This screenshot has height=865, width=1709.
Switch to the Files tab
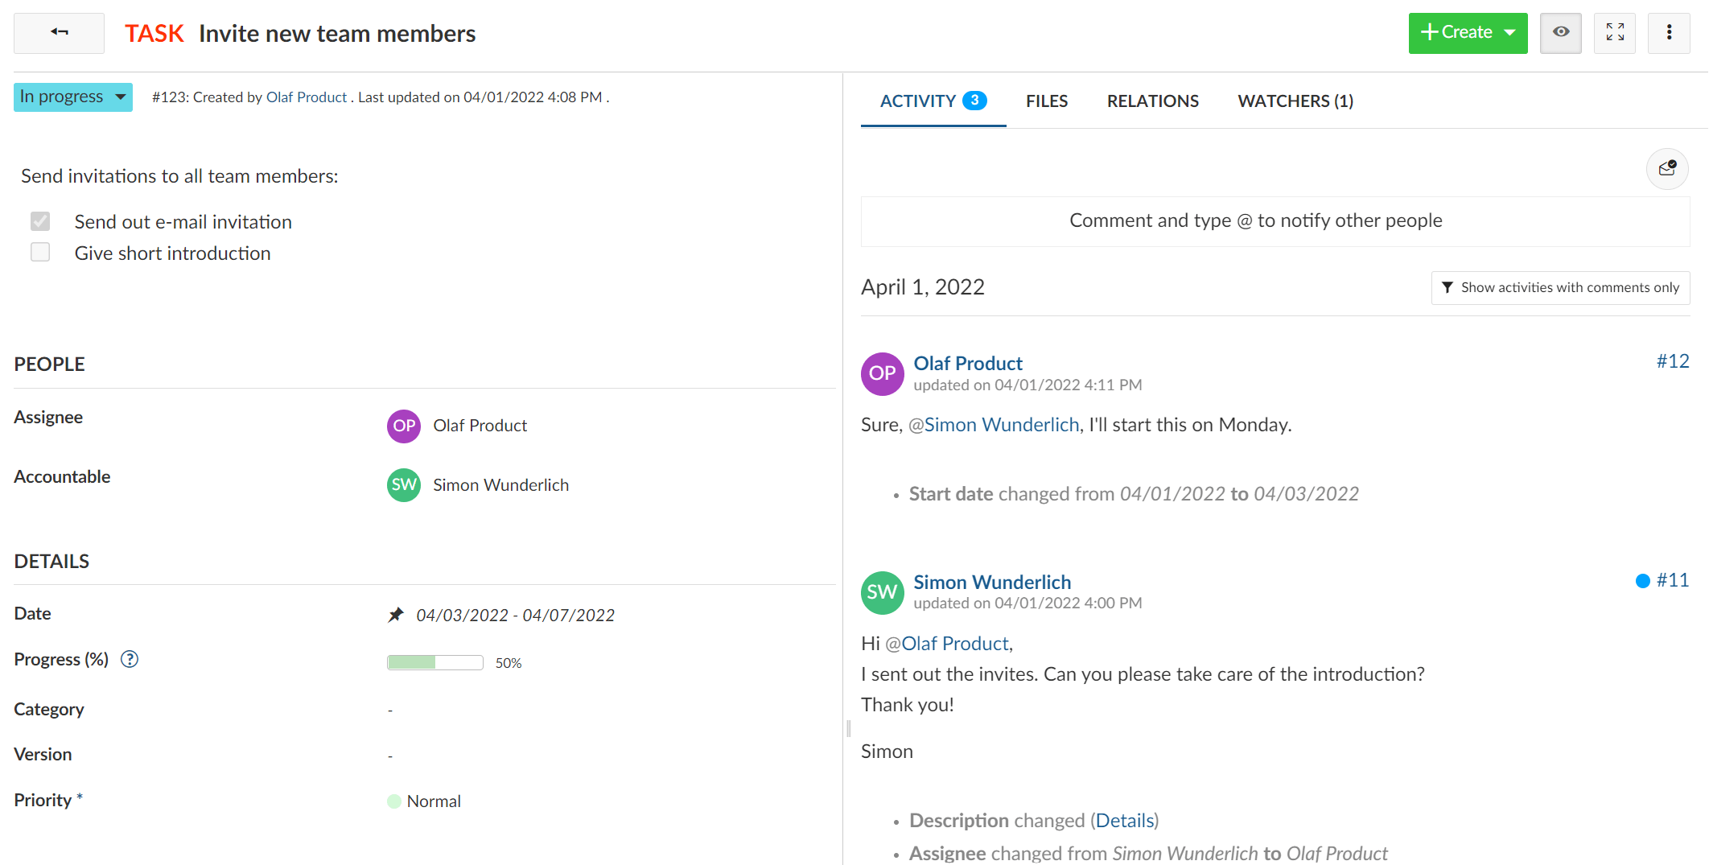(1046, 101)
